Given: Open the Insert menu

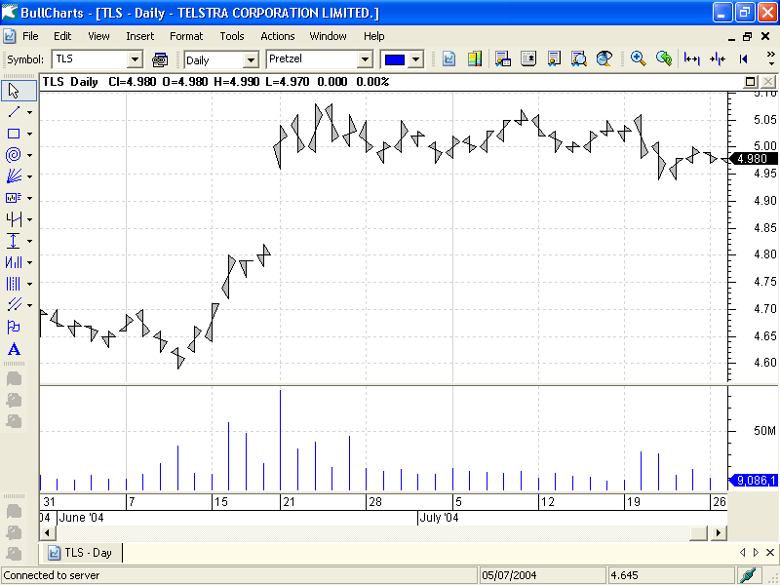Looking at the screenshot, I should point(139,36).
